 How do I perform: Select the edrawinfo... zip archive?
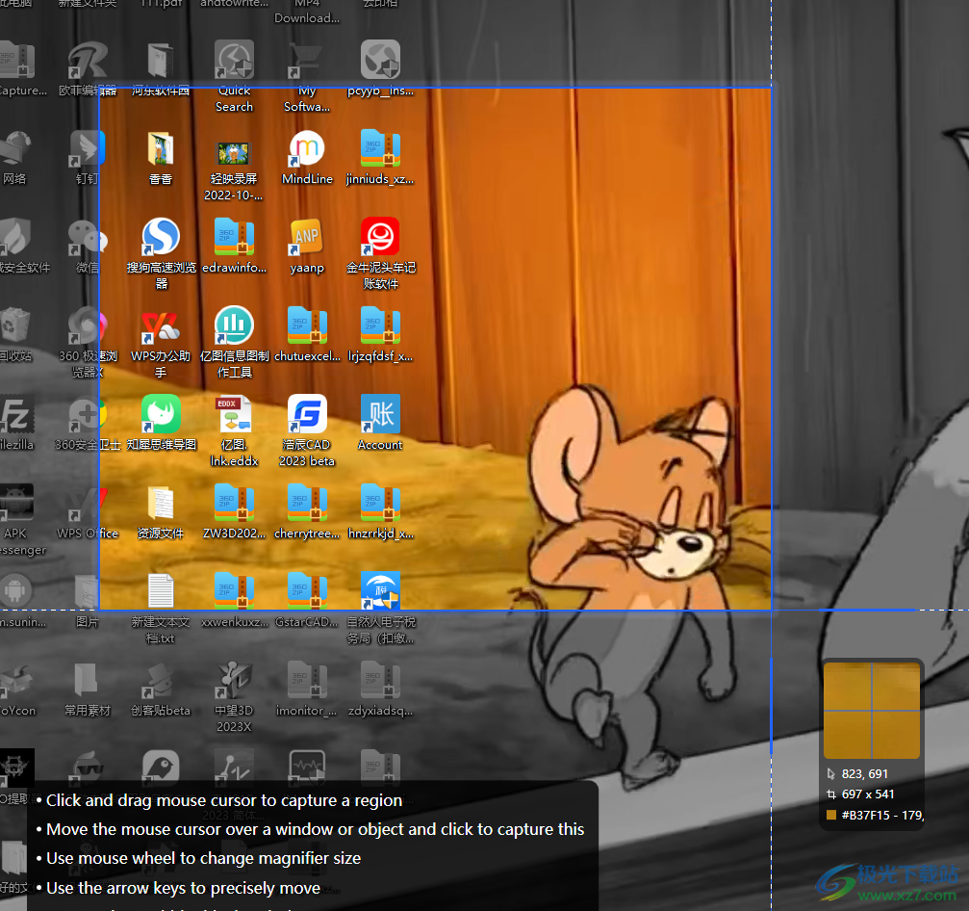(x=234, y=238)
